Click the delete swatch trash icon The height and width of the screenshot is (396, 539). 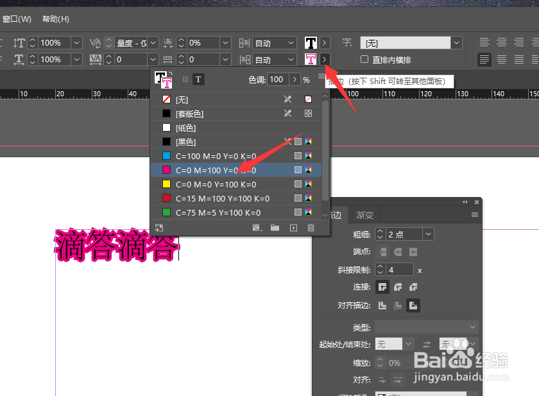311,228
